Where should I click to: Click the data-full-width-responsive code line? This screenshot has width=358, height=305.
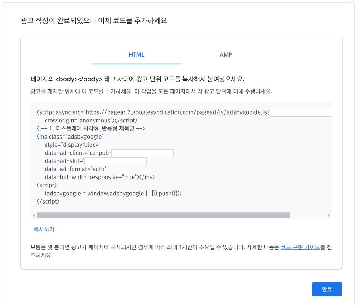coord(99,177)
